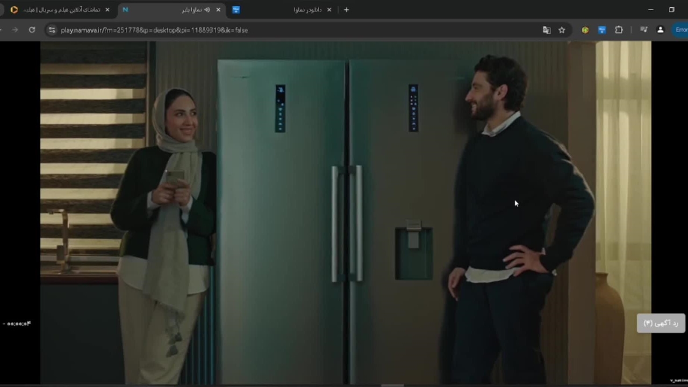Click the audio-playing speaker on نماوا پلیر tab
The image size is (688, 387).
(x=207, y=10)
